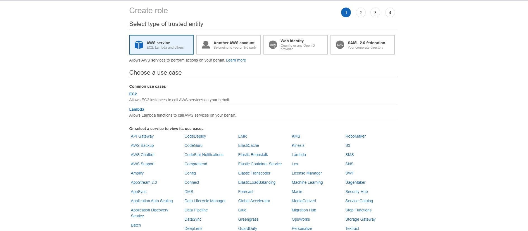Image resolution: width=528 pixels, height=231 pixels.
Task: Jump to step 4 circle
Action: (x=390, y=13)
